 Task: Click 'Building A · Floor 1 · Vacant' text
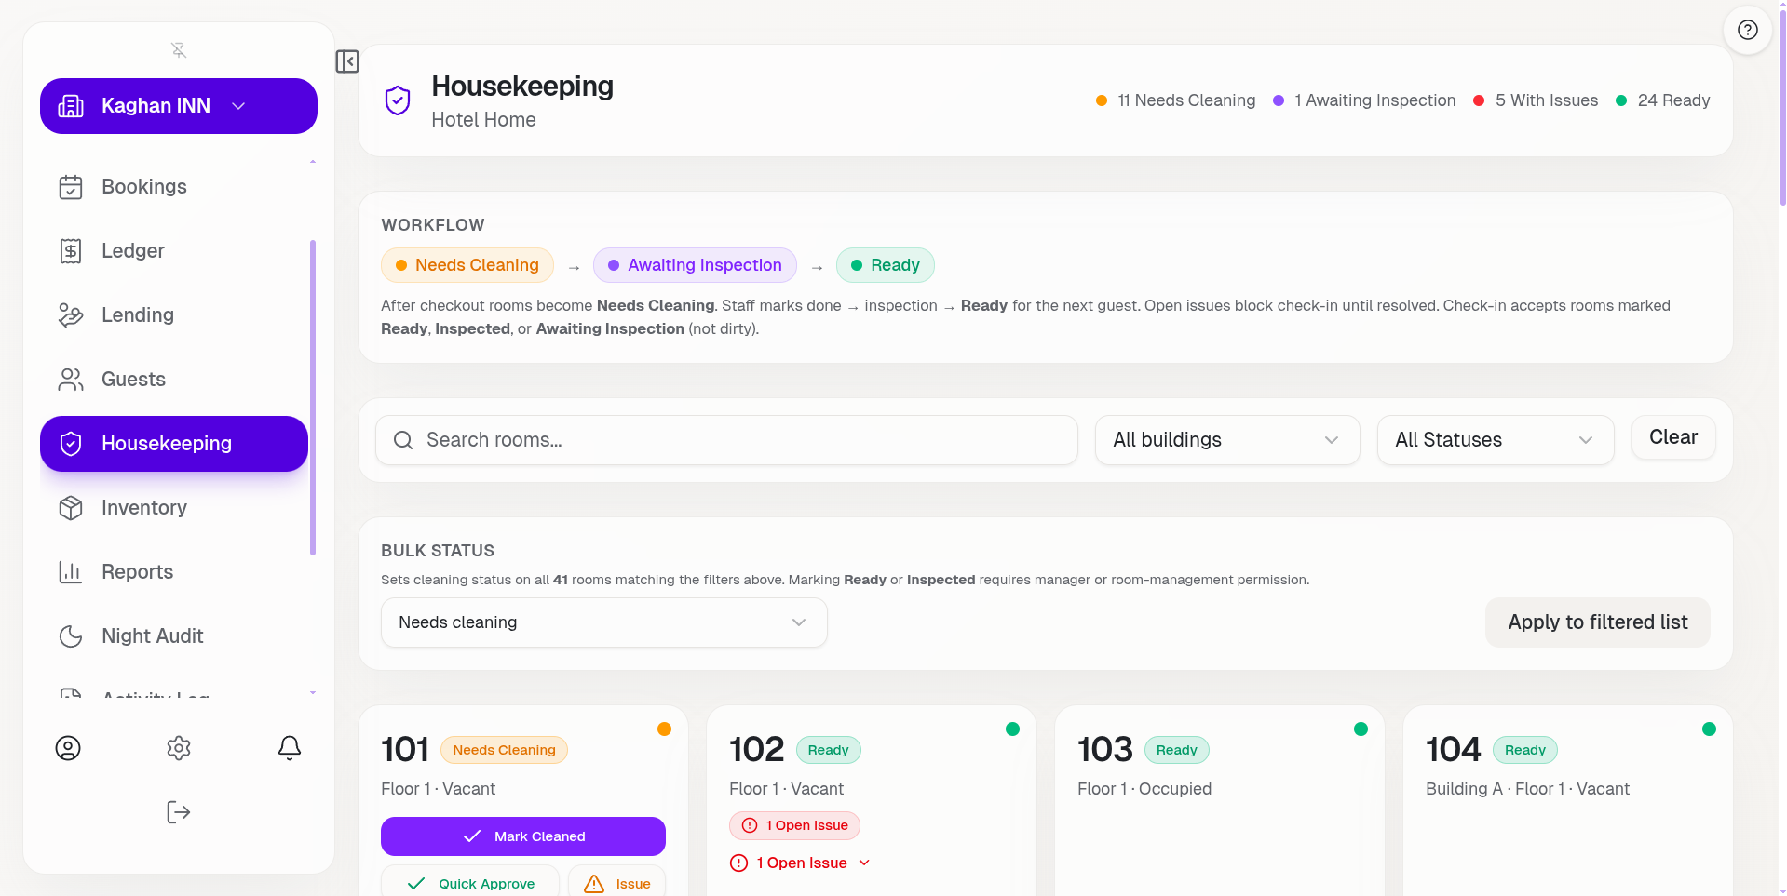pos(1527,789)
